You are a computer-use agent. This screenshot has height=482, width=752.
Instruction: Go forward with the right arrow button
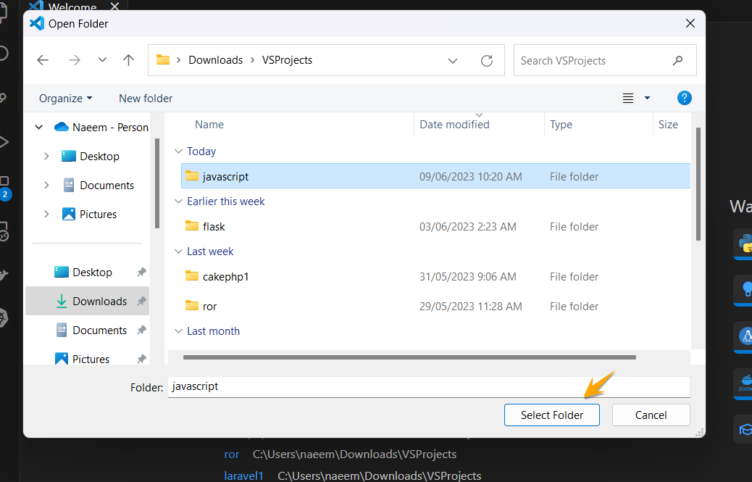point(75,60)
